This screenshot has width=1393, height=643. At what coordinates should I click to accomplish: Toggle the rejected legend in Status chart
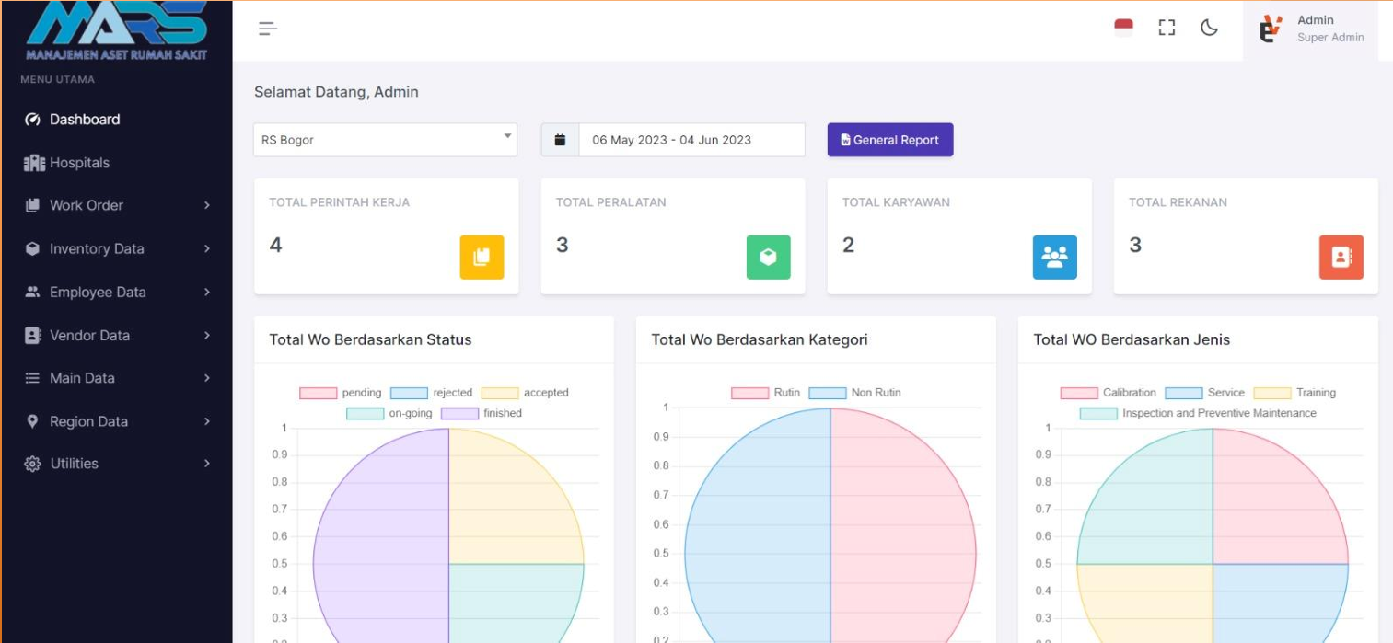(x=431, y=393)
